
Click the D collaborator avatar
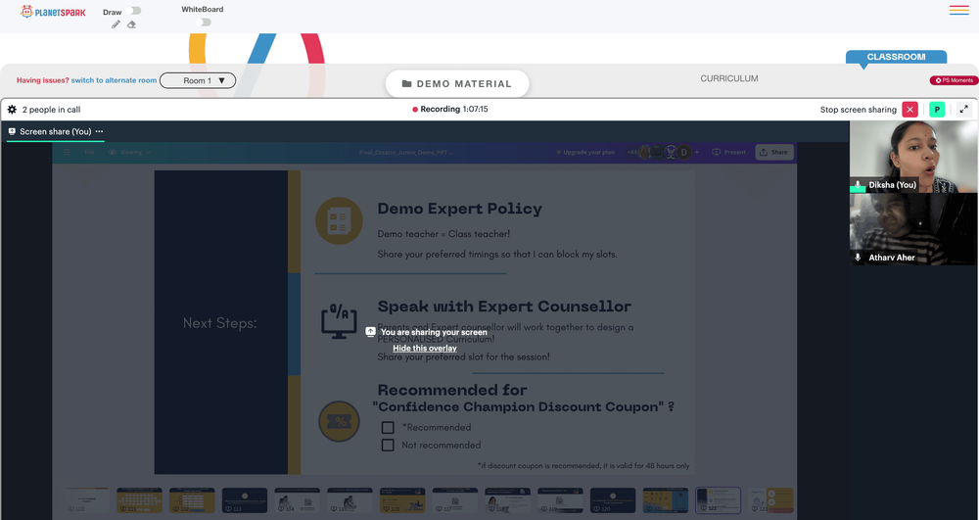684,153
